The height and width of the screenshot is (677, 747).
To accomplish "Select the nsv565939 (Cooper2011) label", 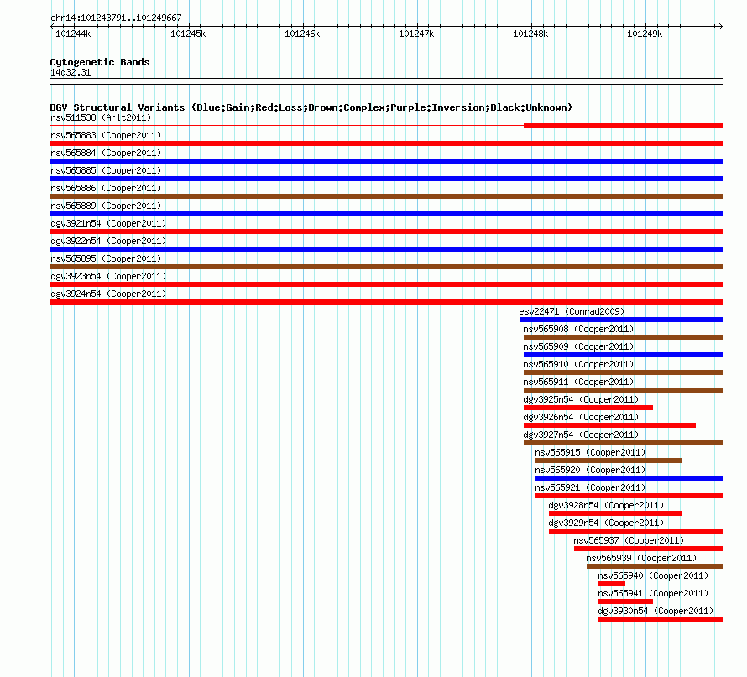I will pos(641,558).
